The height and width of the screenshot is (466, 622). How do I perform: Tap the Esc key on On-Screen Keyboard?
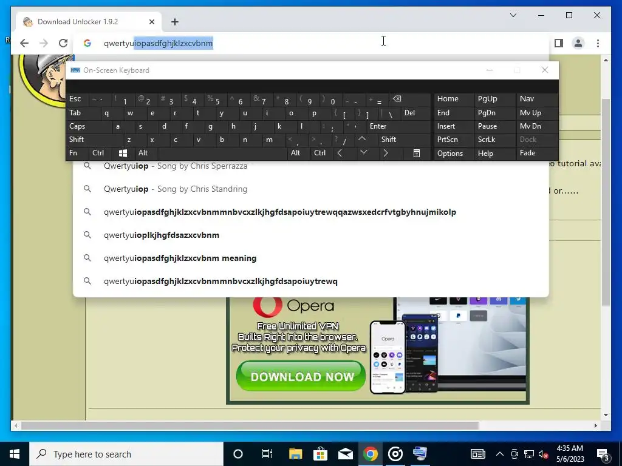(x=77, y=99)
